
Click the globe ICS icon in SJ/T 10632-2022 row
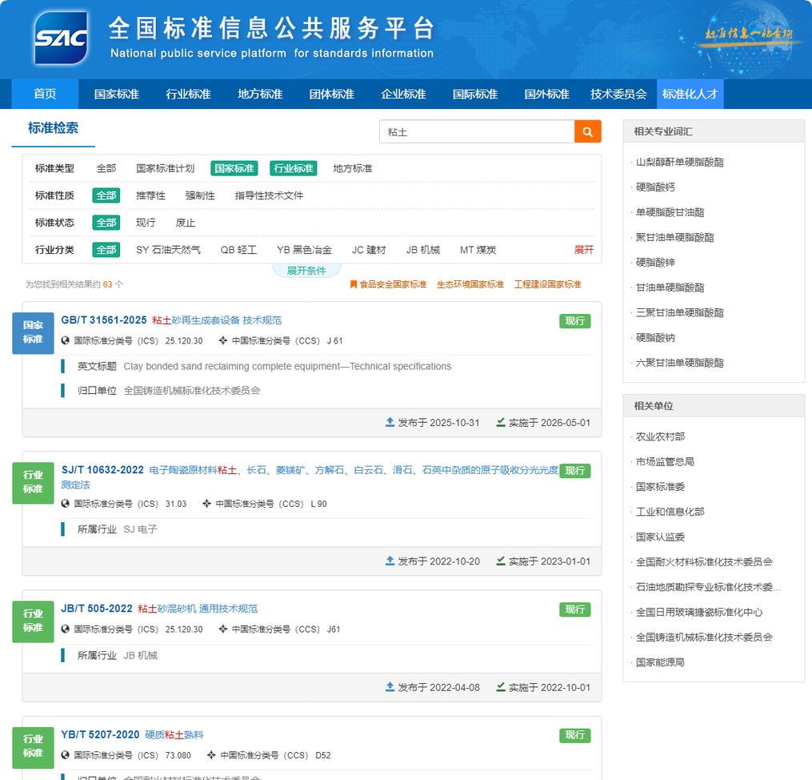(66, 503)
